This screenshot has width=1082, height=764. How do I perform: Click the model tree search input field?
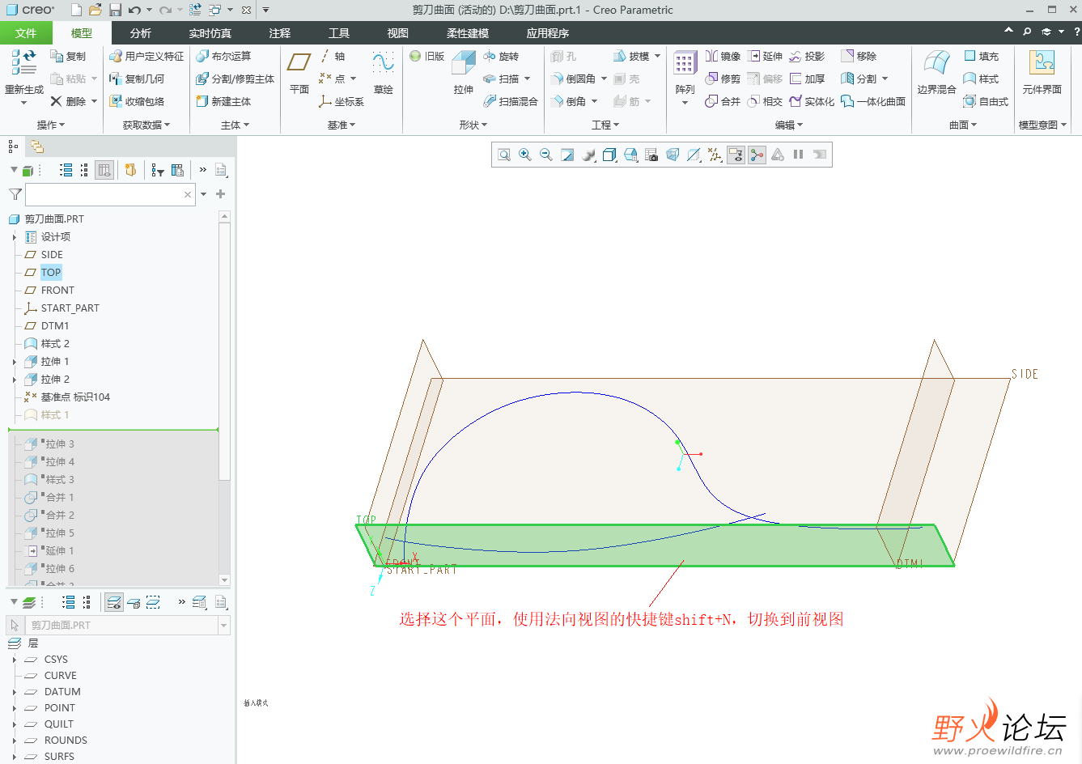coord(110,194)
